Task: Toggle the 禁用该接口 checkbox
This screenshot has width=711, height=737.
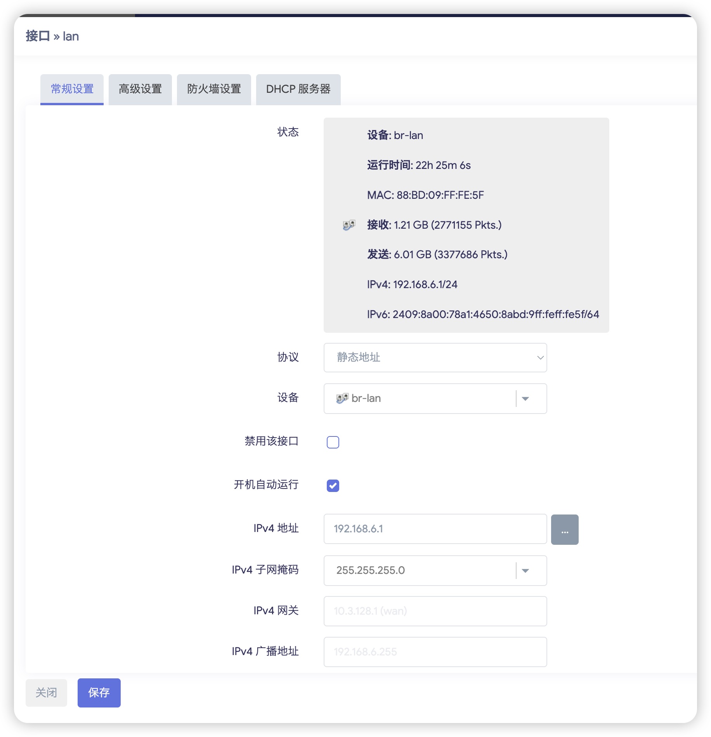Action: [333, 442]
